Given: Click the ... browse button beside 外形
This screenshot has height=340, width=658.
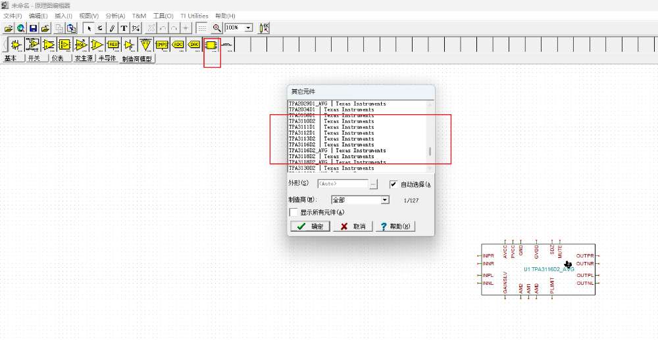Looking at the screenshot, I should coord(374,184).
